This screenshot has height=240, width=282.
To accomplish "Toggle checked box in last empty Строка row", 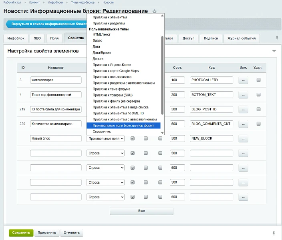I will coord(133,197).
